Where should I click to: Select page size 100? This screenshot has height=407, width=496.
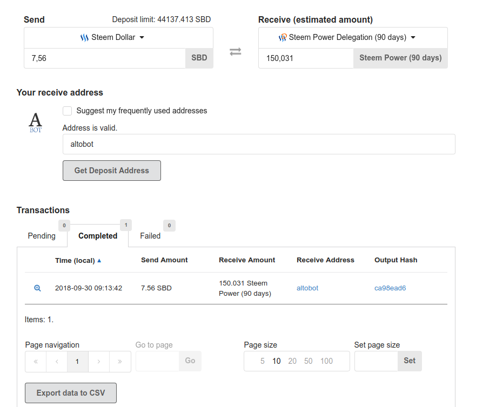point(326,361)
